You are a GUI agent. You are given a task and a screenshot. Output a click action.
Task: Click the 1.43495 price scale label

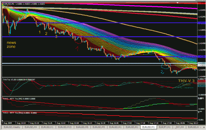[202, 10]
